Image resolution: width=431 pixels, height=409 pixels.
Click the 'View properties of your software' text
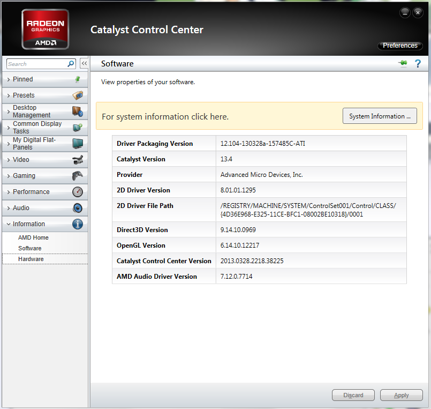tap(148, 82)
